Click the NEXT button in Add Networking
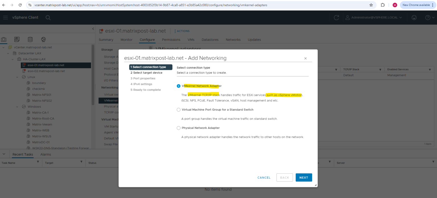 [304, 177]
